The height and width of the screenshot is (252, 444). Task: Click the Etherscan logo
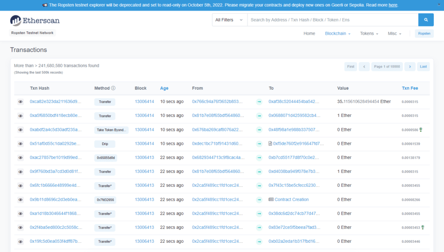click(35, 20)
